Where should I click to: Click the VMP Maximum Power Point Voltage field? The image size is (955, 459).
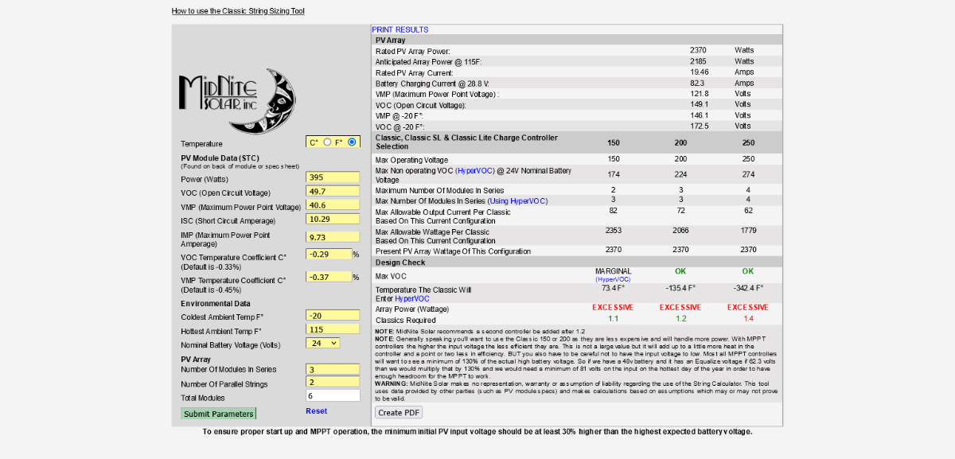333,205
